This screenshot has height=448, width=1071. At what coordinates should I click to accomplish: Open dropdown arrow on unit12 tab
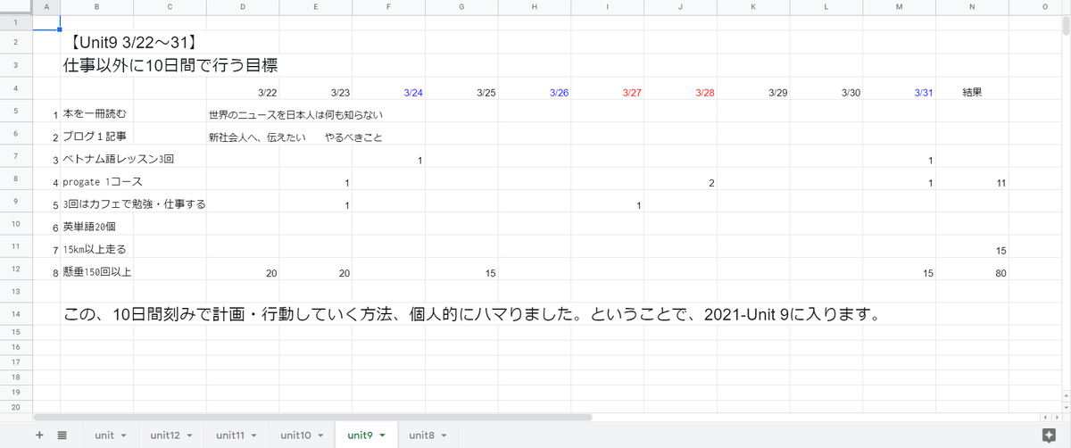click(x=188, y=436)
